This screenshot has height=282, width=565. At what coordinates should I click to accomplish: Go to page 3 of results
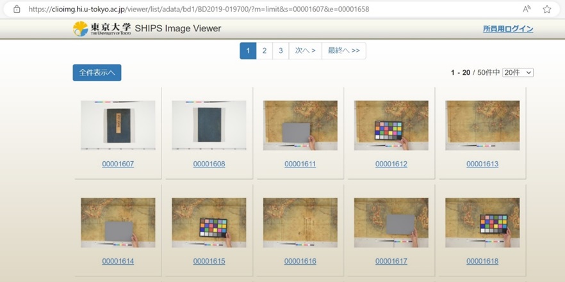click(x=280, y=51)
